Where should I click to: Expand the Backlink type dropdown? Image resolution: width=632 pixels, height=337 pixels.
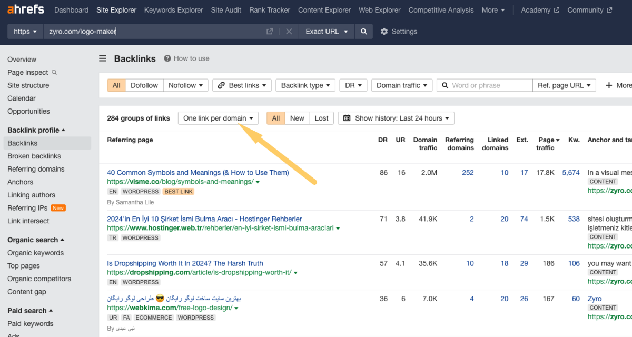pos(305,85)
